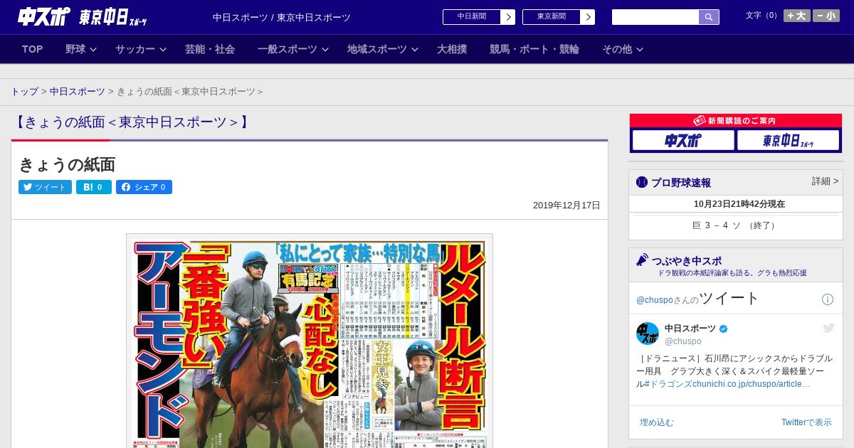Click @chuspo handle in widget header
The width and height of the screenshot is (854, 448).
[x=654, y=300]
